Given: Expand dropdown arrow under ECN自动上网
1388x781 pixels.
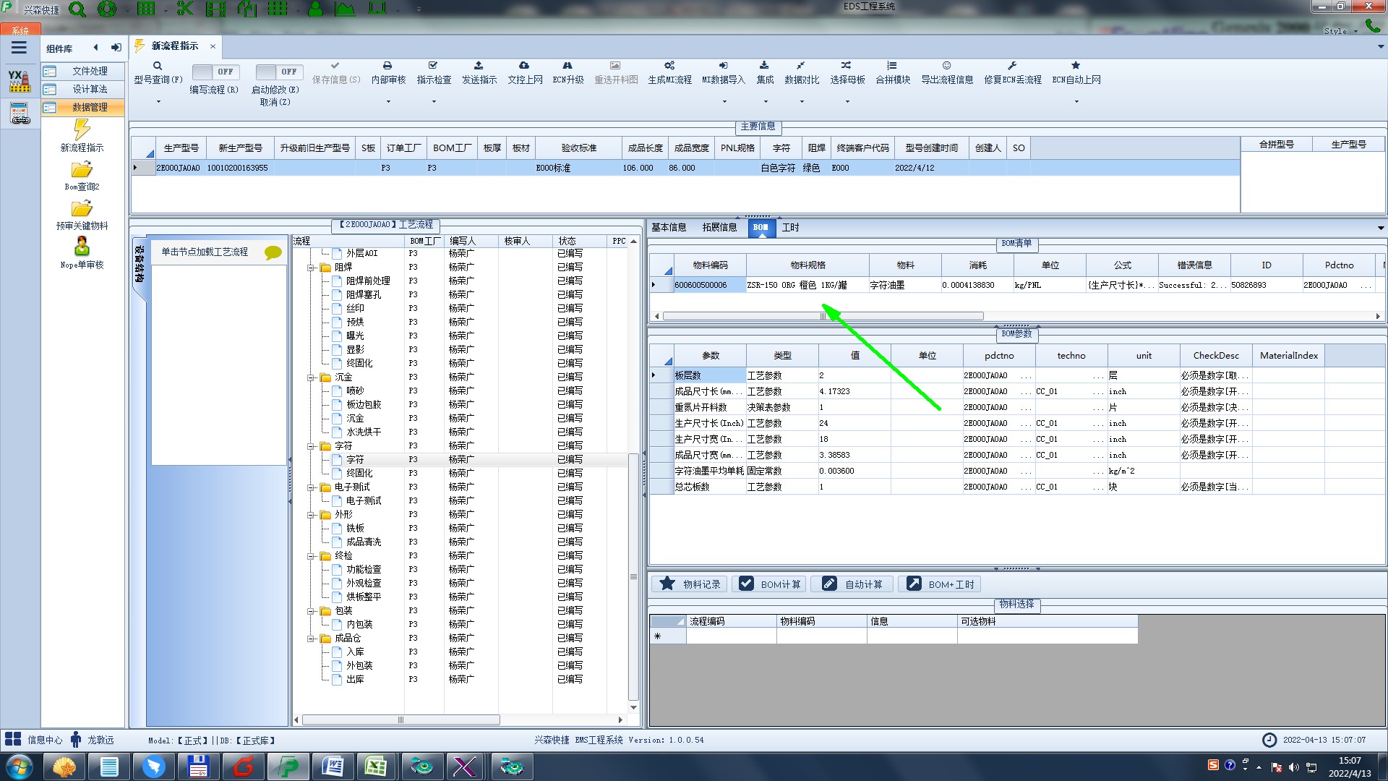Looking at the screenshot, I should click(1076, 101).
